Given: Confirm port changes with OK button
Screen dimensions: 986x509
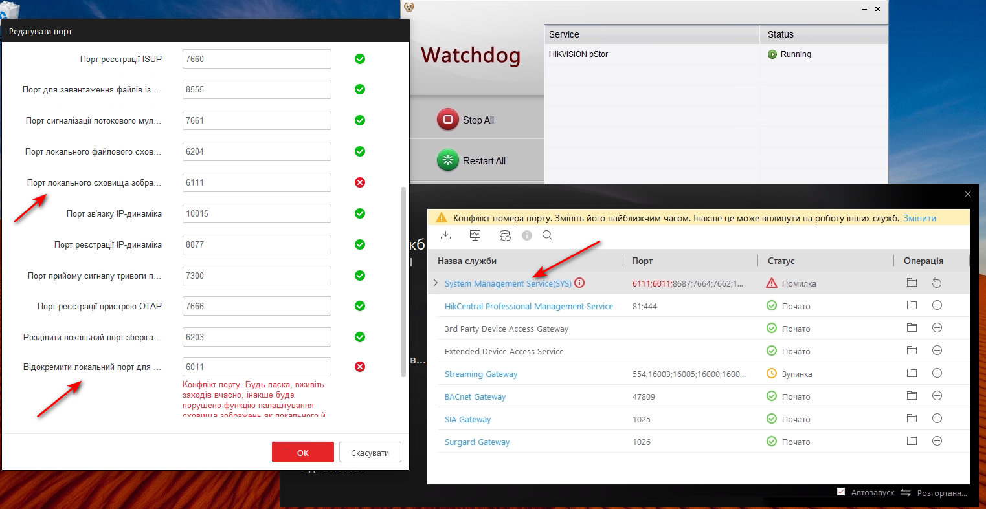Looking at the screenshot, I should 303,453.
